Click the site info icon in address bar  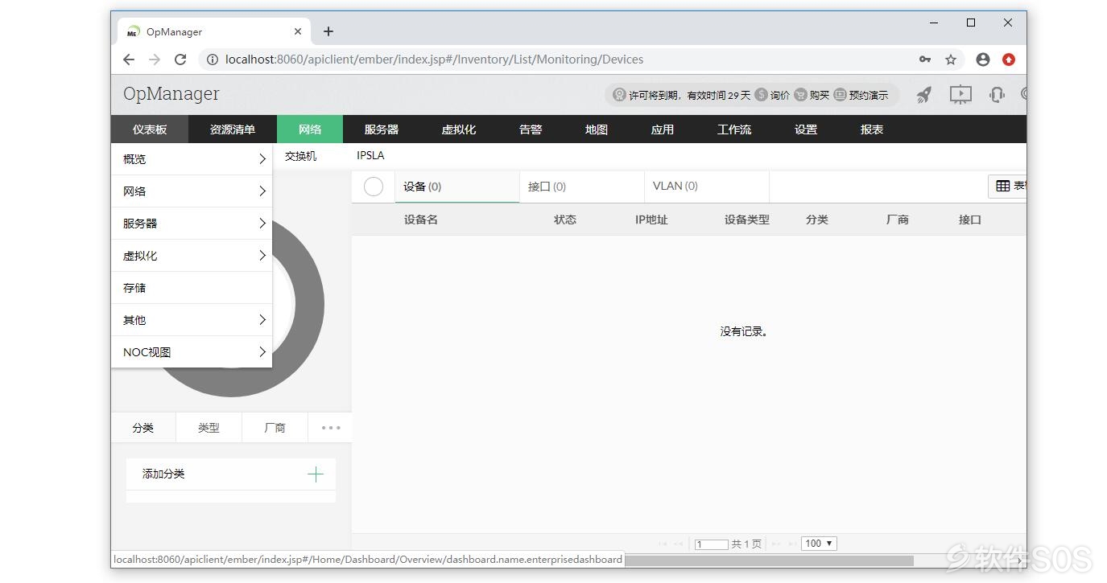213,60
